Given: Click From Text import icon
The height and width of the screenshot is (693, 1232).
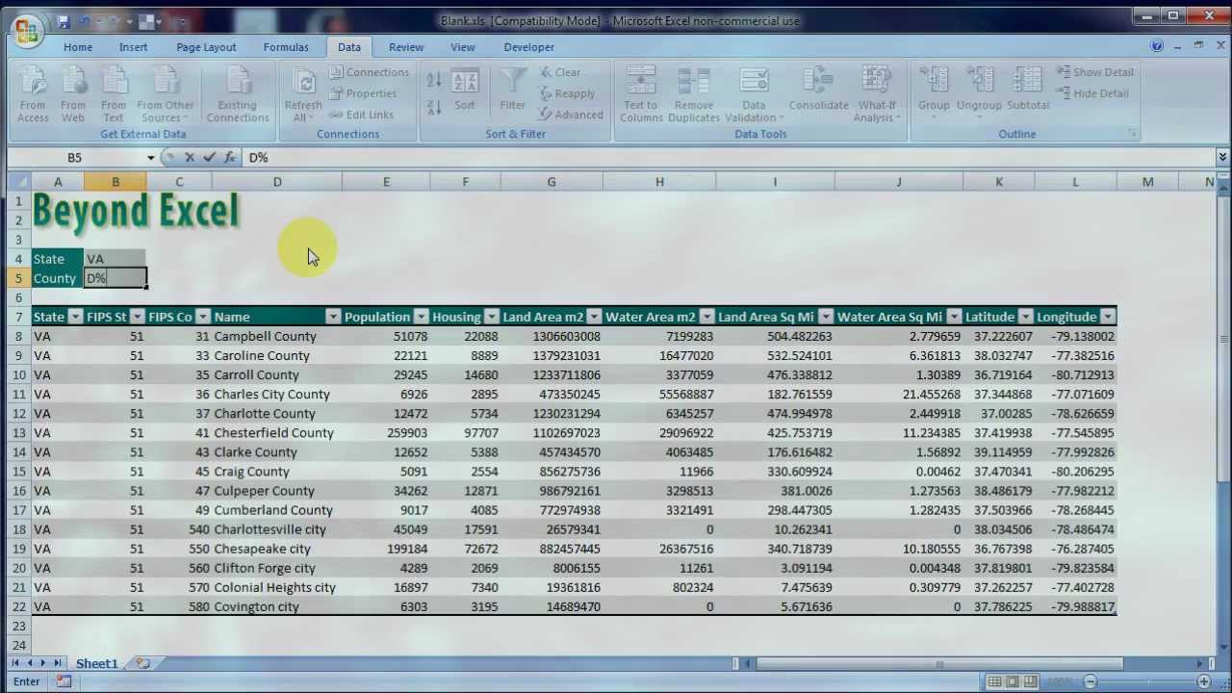Looking at the screenshot, I should tap(114, 94).
